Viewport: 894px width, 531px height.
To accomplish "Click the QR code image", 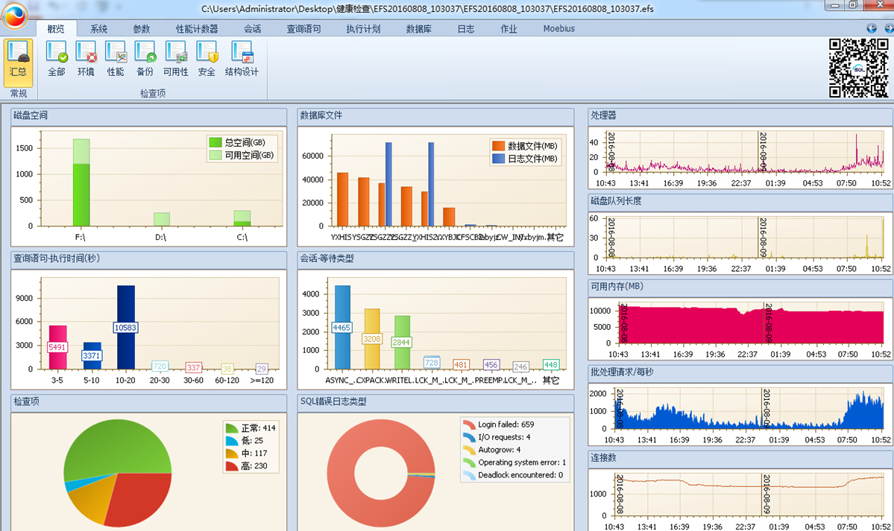I will tap(859, 68).
